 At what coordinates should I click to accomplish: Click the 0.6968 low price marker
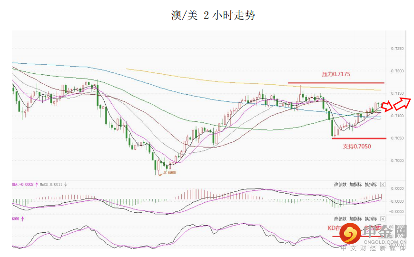click(169, 173)
